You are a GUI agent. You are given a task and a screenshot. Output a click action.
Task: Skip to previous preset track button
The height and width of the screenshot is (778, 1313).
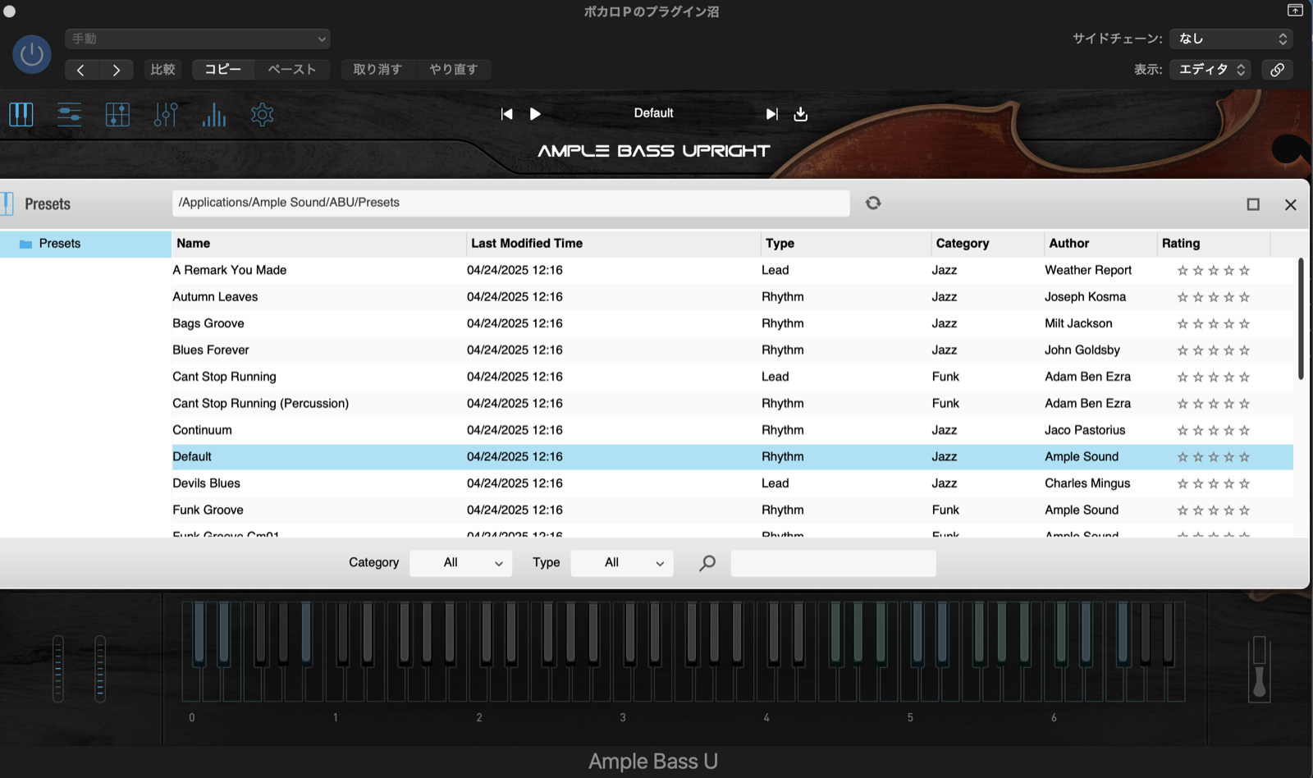pos(507,114)
